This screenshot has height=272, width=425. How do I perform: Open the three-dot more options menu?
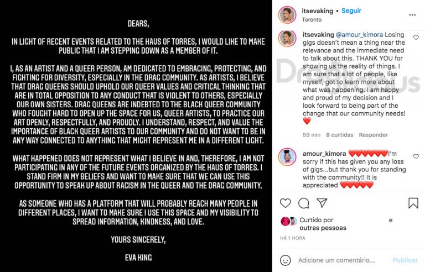click(412, 15)
